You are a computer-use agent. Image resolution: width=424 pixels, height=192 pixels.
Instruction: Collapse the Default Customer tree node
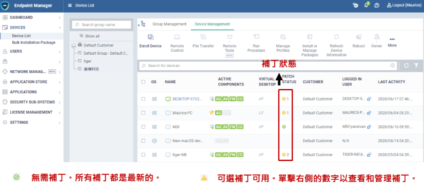coord(73,46)
